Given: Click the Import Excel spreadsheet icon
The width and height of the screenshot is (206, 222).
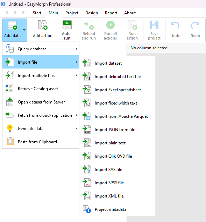Looking at the screenshot, I should click(x=87, y=89).
